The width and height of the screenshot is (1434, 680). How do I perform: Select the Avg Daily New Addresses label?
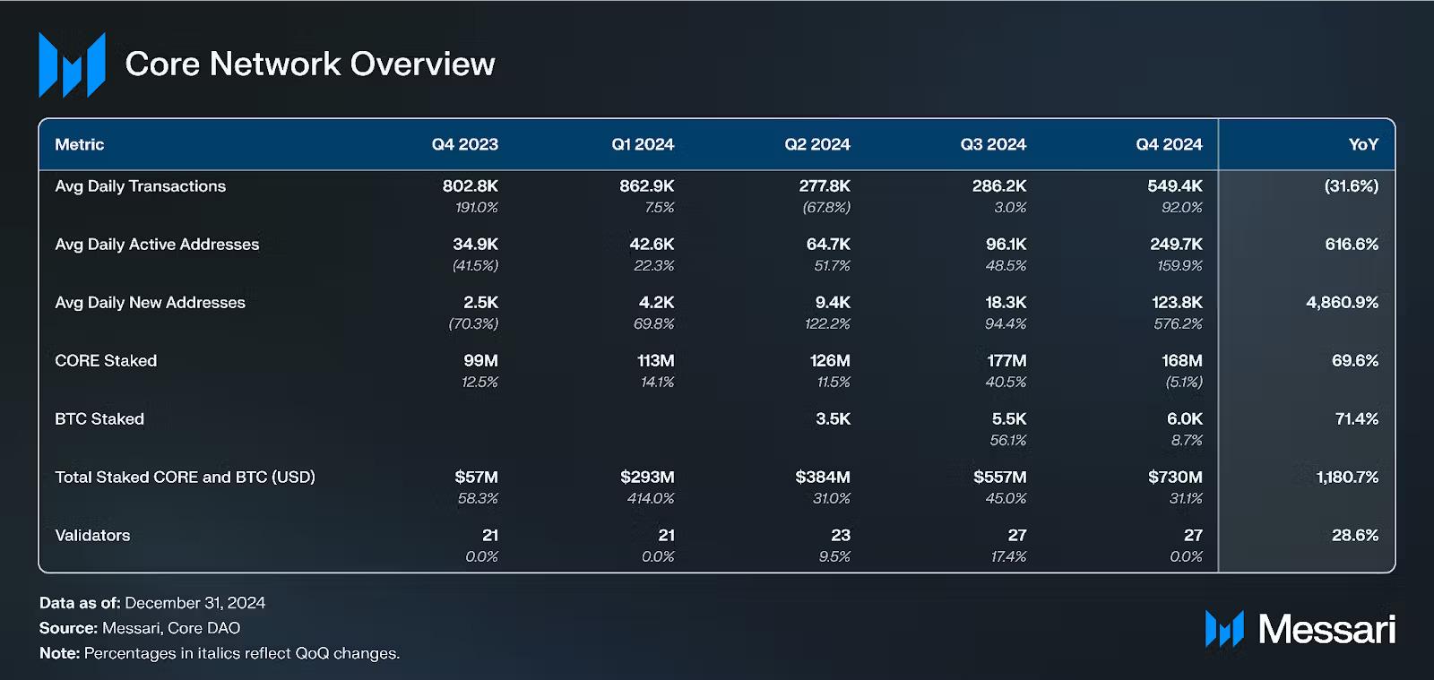click(150, 303)
